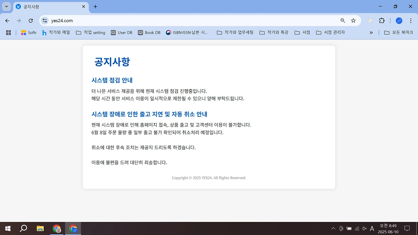Open the zoom magnifier in the address bar
The image size is (418, 235).
click(343, 21)
